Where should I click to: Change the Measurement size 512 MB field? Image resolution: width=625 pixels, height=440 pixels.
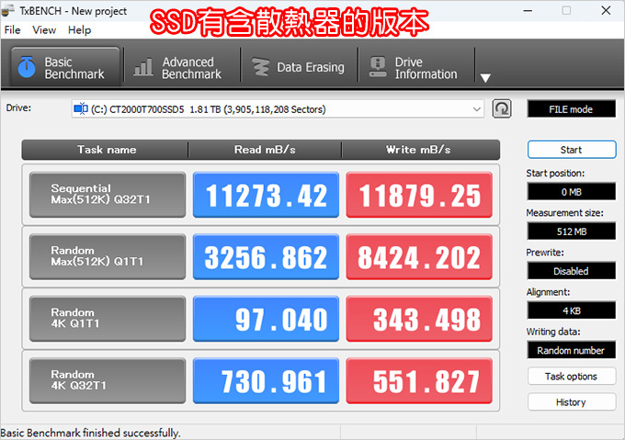(571, 231)
